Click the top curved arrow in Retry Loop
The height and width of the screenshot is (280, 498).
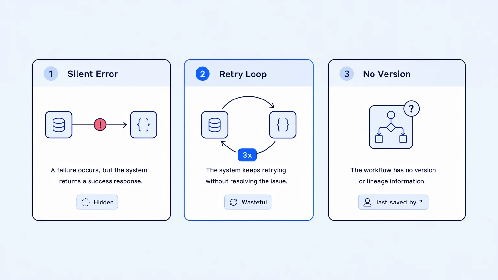[x=248, y=102]
